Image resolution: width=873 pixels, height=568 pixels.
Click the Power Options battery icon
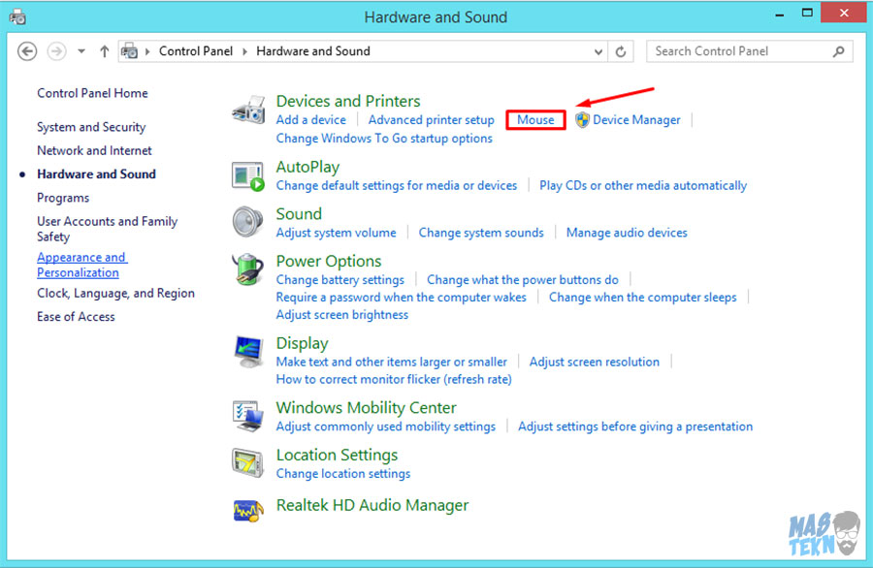point(248,269)
